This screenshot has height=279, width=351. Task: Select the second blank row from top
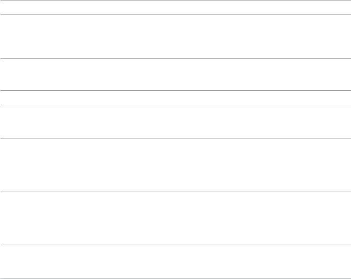coord(175,37)
